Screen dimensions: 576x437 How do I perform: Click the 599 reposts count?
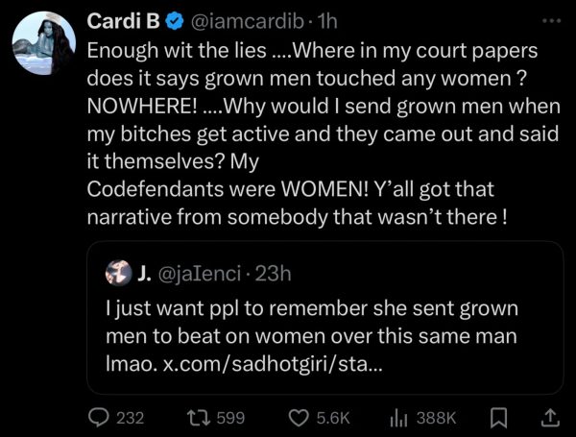tap(229, 418)
